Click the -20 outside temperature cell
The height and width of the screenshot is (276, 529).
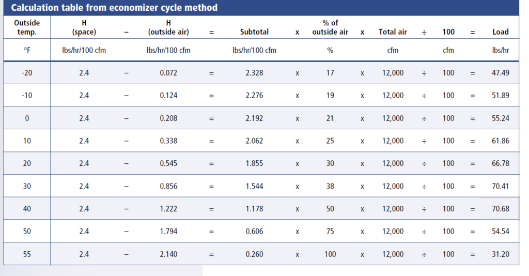pos(27,73)
